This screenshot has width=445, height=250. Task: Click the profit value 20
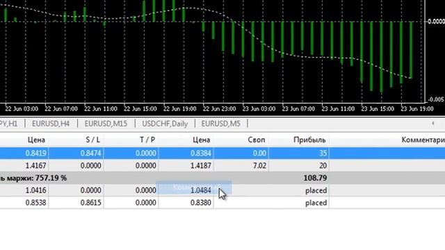click(x=323, y=165)
